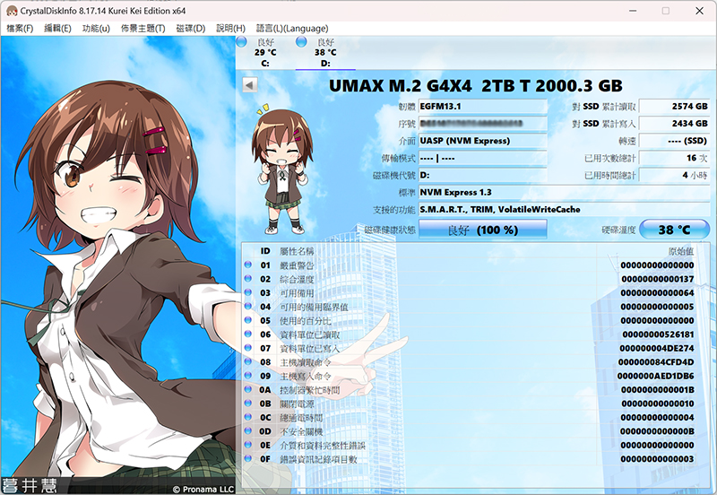Image resolution: width=717 pixels, height=495 pixels.
Task: Click status orb for attribute 0C 總通電時間
Action: (248, 417)
